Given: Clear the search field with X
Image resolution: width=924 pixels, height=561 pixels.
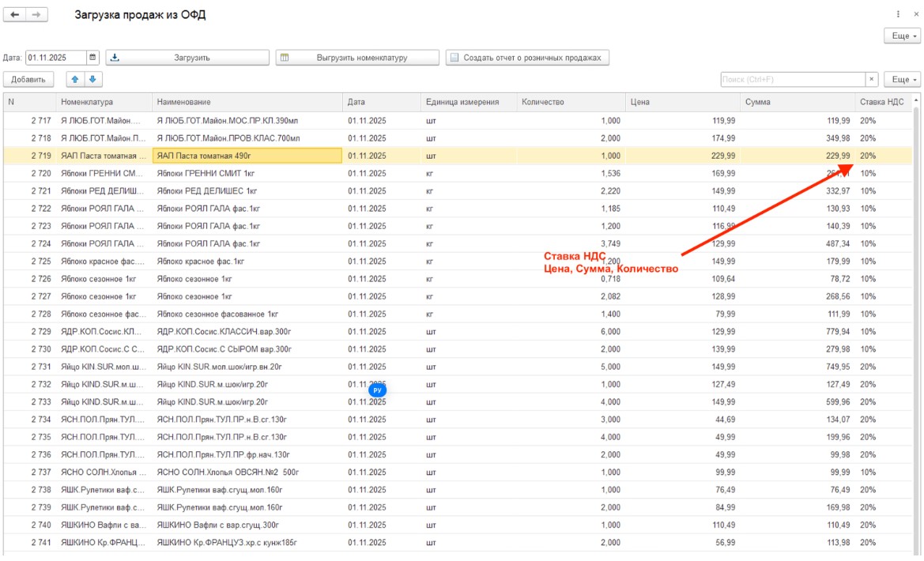Looking at the screenshot, I should coord(872,79).
